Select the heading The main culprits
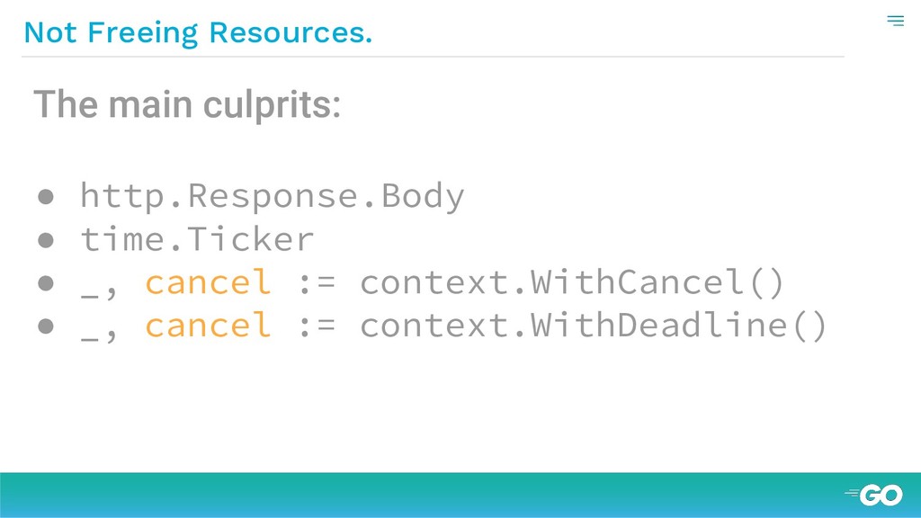 187,104
